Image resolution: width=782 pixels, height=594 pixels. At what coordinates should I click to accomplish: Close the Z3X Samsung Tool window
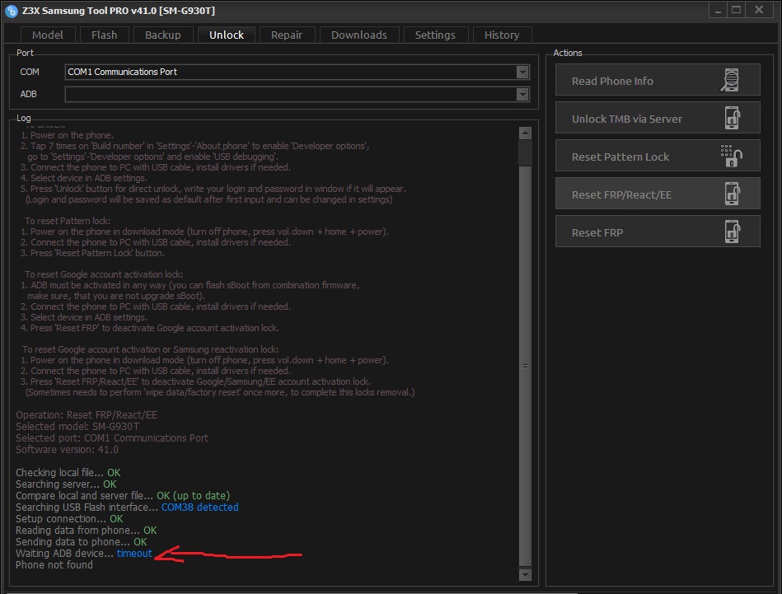(759, 10)
